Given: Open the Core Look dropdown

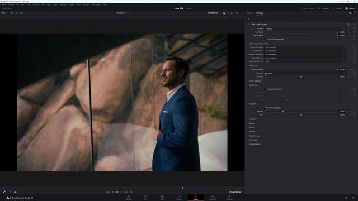Looking at the screenshot, I should [305, 73].
